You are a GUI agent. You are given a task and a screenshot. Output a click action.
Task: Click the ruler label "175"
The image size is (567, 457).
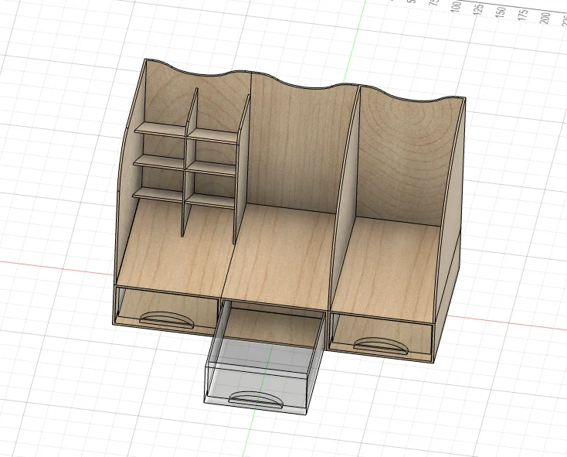524,15
